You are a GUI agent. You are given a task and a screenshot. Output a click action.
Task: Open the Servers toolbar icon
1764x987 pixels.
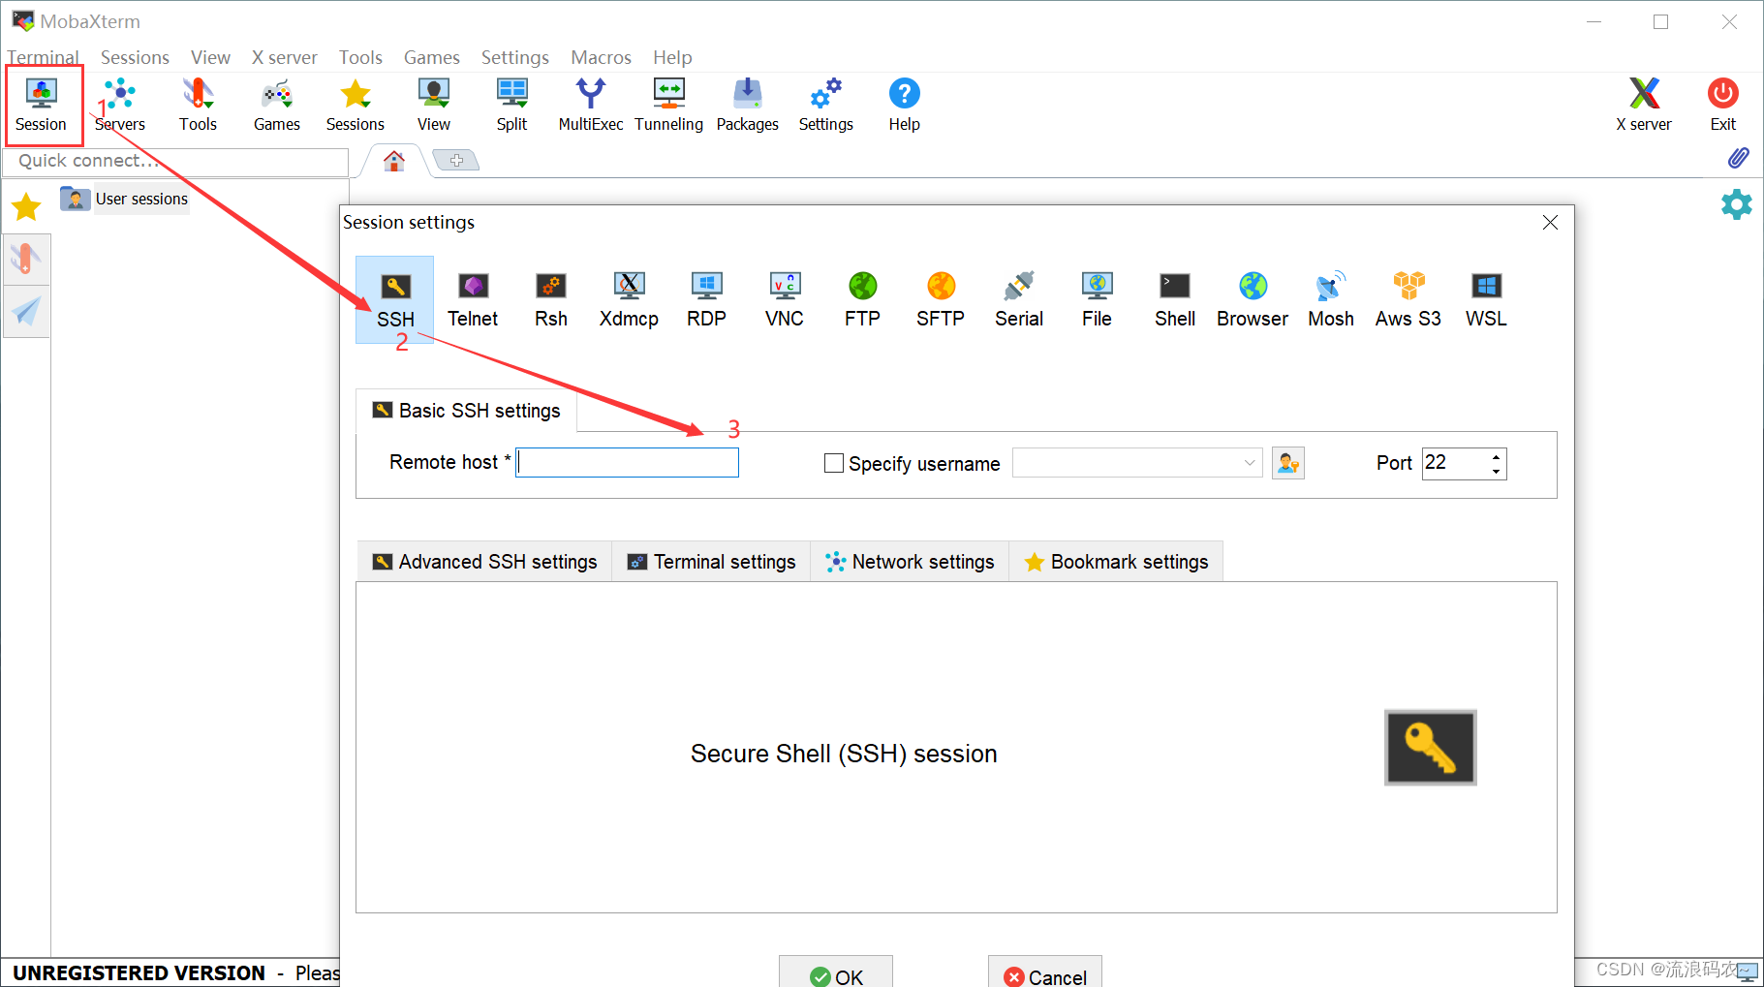point(120,105)
